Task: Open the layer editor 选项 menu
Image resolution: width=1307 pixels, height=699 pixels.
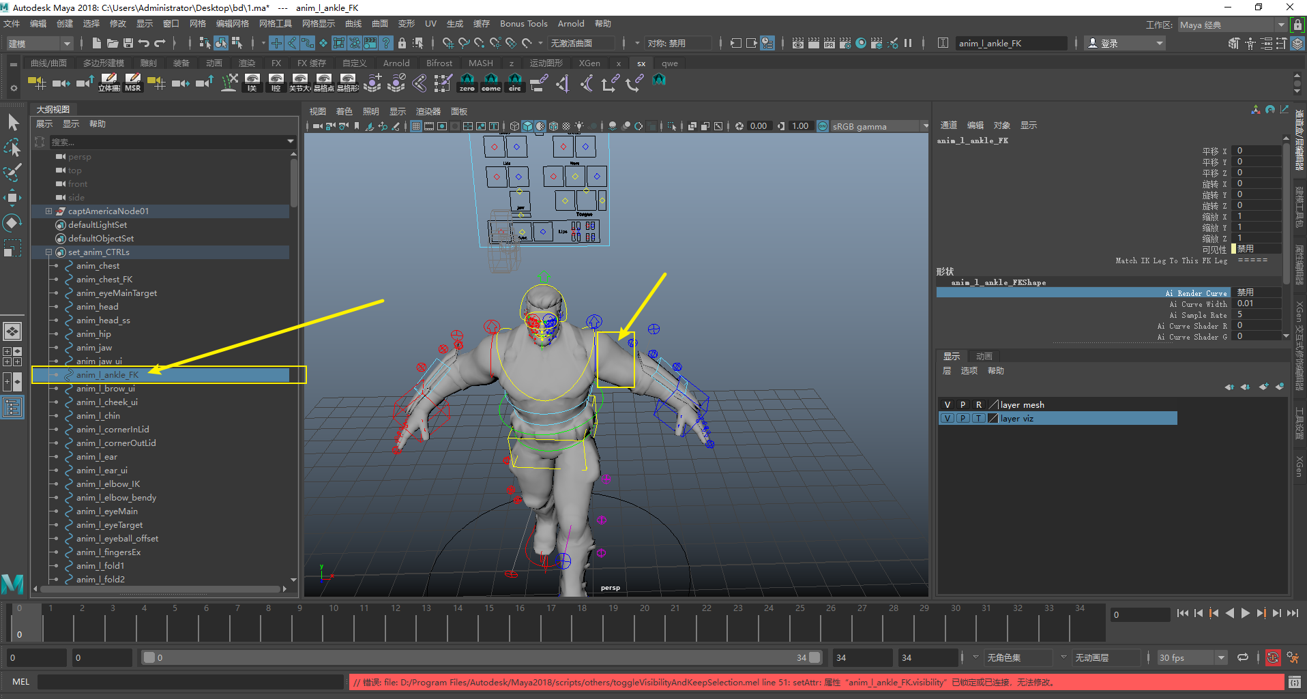Action: point(969,371)
